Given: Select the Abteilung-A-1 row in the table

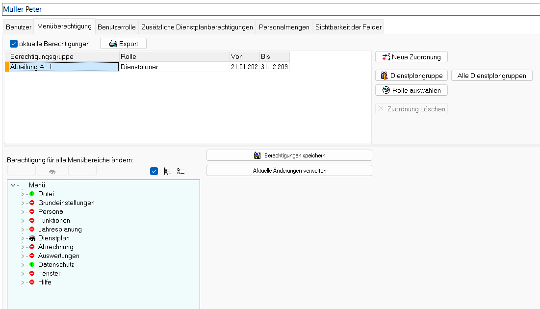Looking at the screenshot, I should coord(64,67).
